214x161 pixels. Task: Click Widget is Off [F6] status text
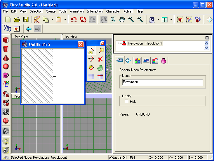click(x=122, y=158)
